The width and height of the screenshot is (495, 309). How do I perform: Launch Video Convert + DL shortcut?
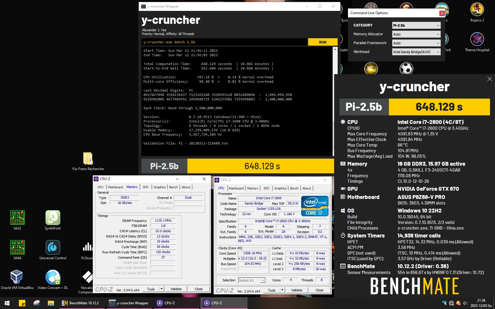point(53,280)
